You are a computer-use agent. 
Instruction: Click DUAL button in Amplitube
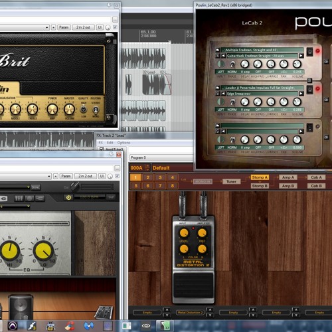click(x=36, y=187)
